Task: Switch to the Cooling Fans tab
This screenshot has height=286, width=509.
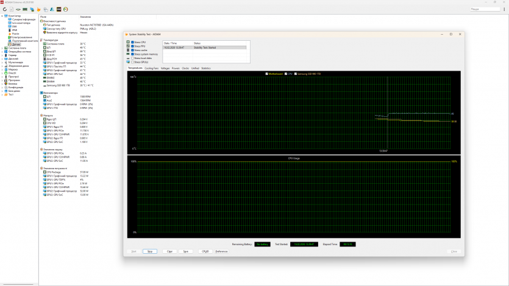Action: [x=152, y=68]
